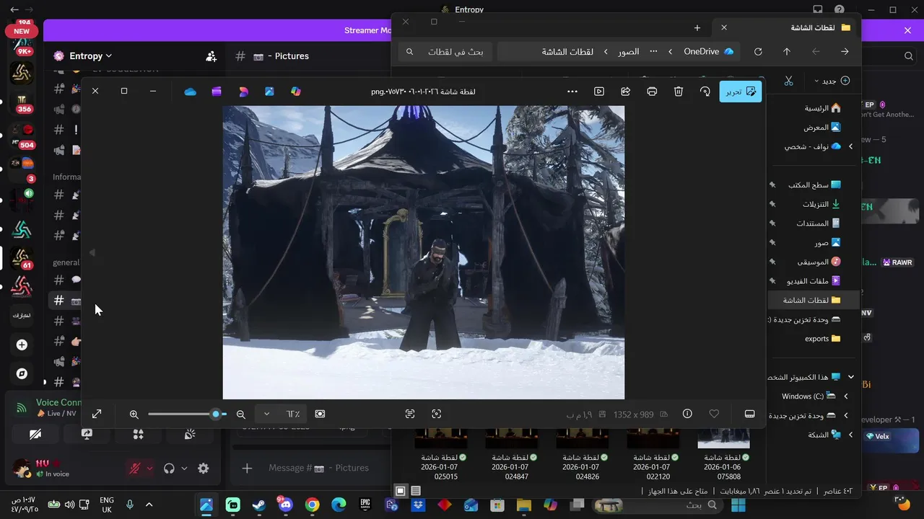Open Clipchamp from the Photos title bar
Screen dimensions: 924x519
217,92
